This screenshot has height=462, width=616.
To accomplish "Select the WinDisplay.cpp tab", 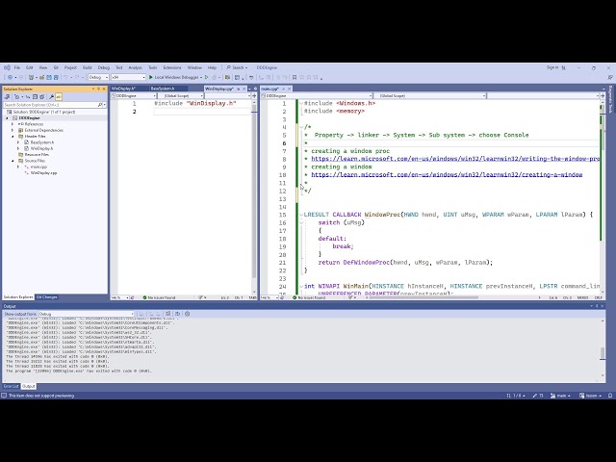I will [219, 89].
